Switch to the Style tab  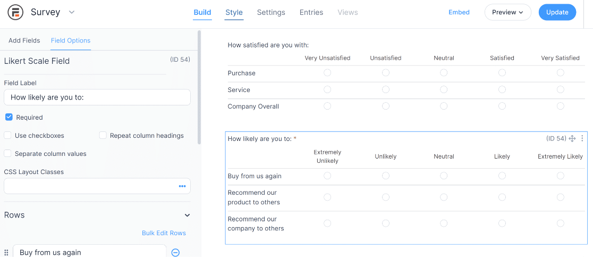tap(234, 12)
